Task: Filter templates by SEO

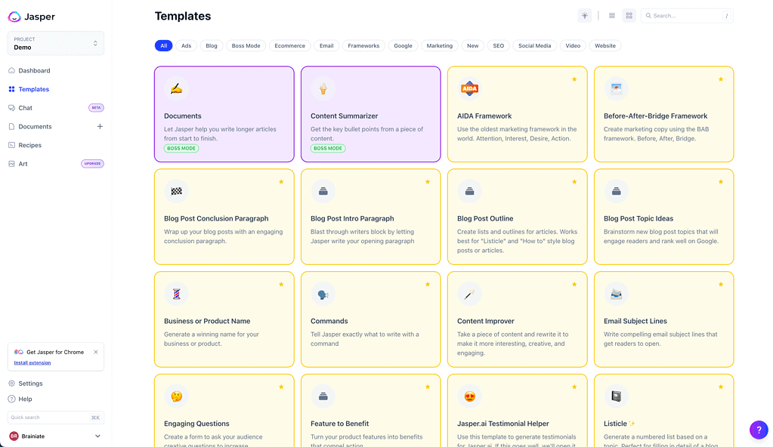Action: click(x=499, y=46)
